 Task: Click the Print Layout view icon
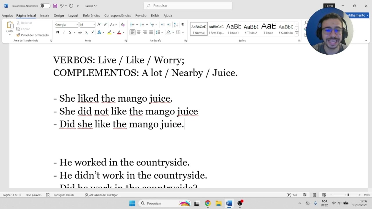point(314,195)
